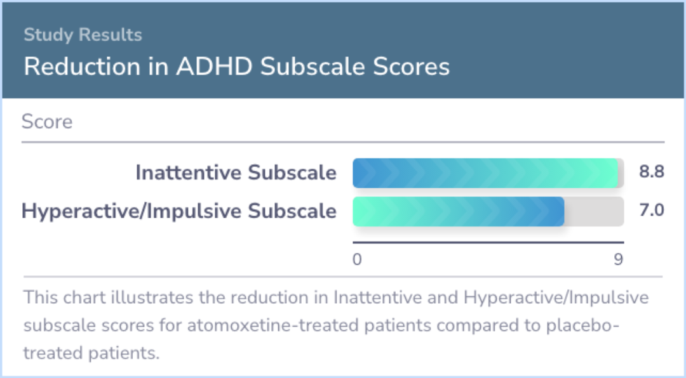This screenshot has height=378, width=686.
Task: Click the "Study Results" header subtitle
Action: coord(83,35)
